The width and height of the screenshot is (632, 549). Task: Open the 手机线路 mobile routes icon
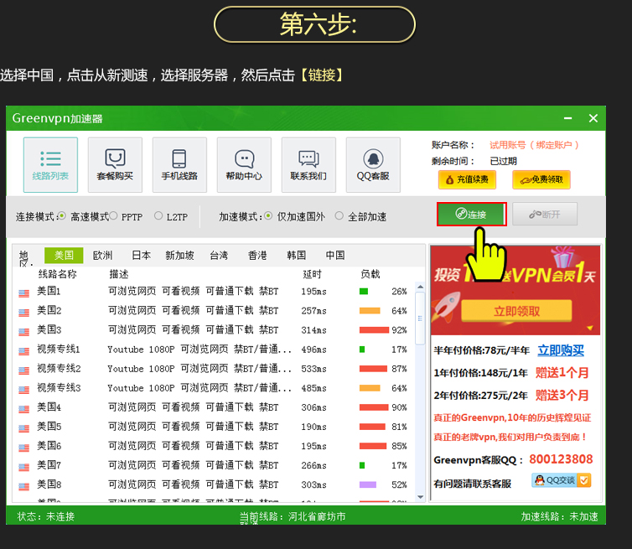179,165
